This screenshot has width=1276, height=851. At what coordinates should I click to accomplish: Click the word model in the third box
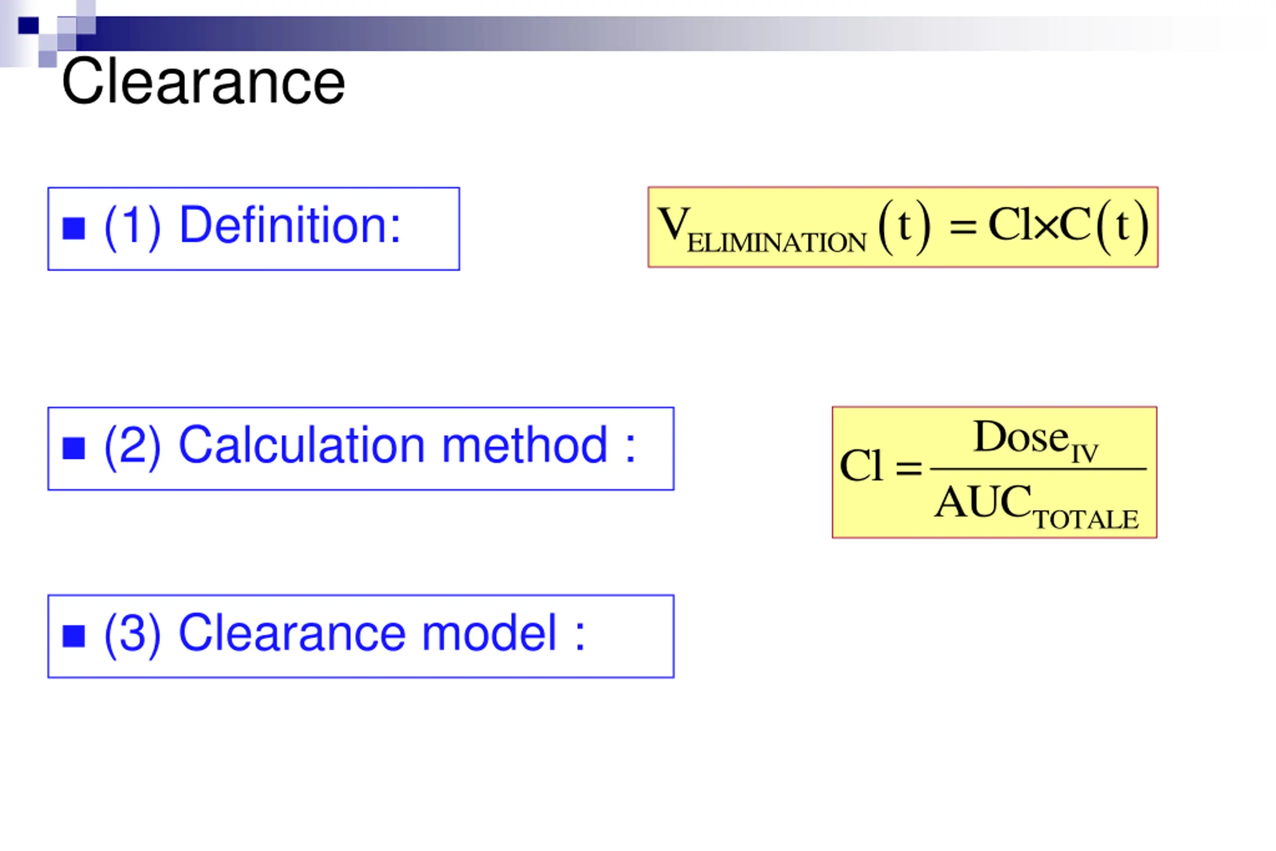(489, 633)
